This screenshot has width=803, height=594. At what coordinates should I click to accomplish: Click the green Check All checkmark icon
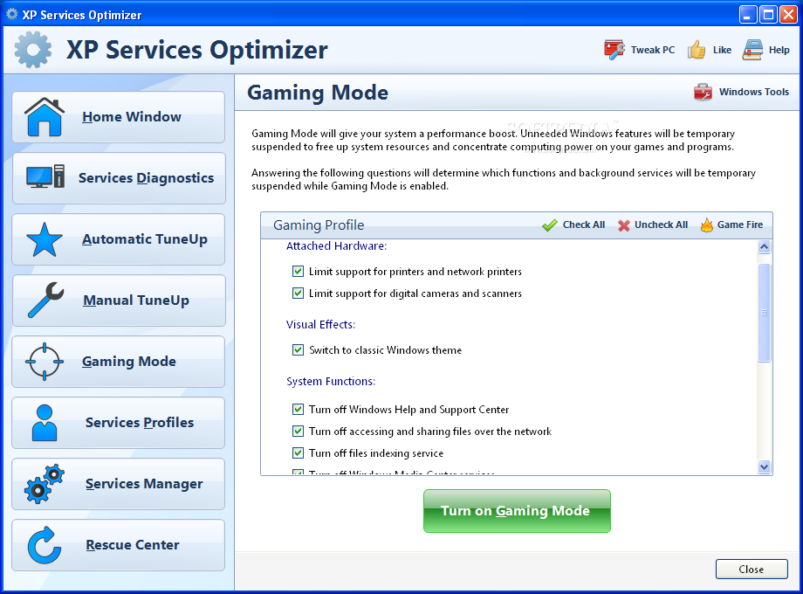click(550, 225)
